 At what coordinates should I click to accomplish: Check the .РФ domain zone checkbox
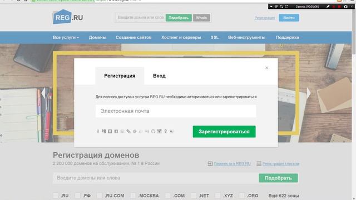[78, 196]
